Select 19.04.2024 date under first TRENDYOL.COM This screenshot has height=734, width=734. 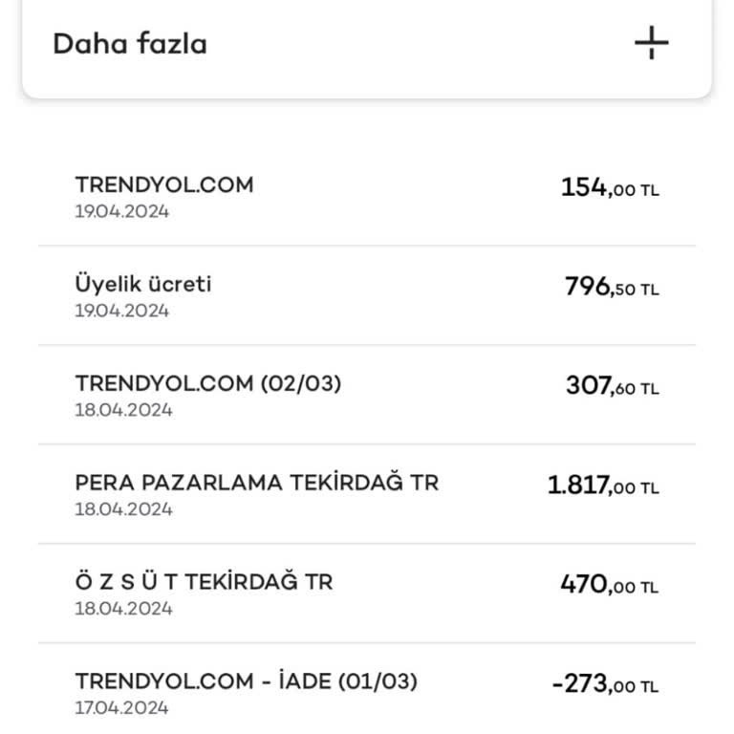click(x=121, y=211)
